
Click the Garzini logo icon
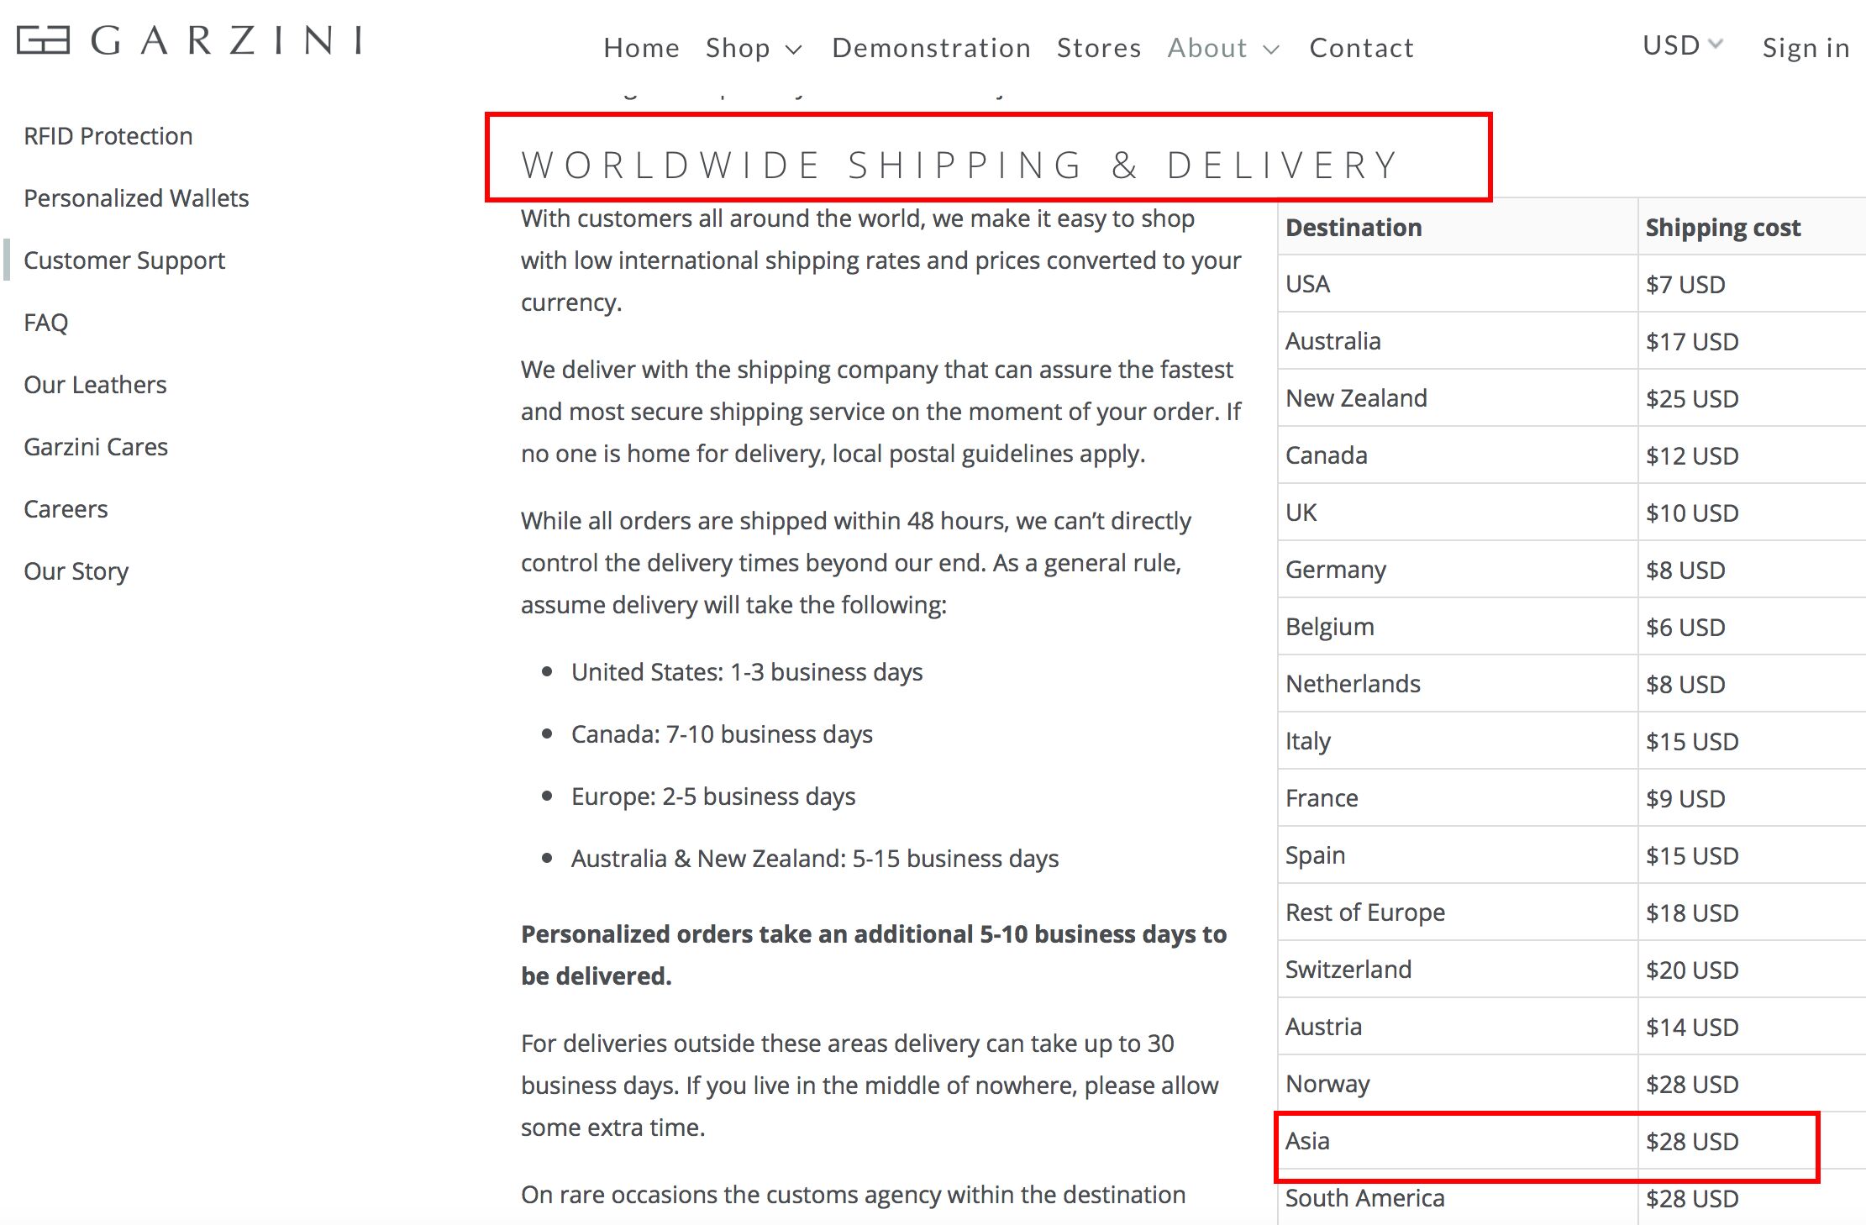point(43,39)
